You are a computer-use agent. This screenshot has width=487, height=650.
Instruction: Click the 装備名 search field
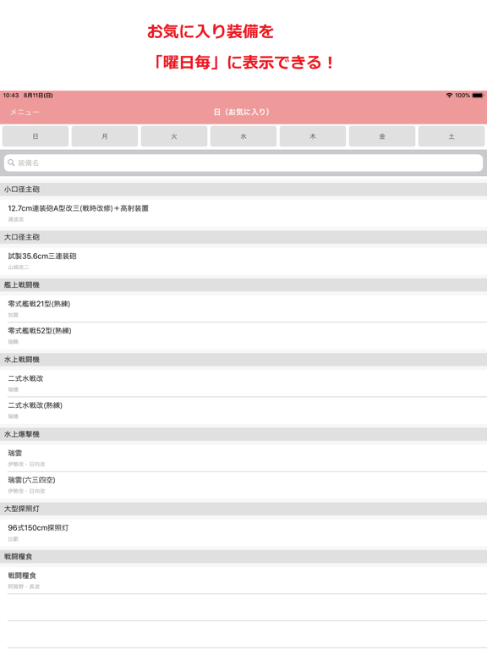(243, 162)
